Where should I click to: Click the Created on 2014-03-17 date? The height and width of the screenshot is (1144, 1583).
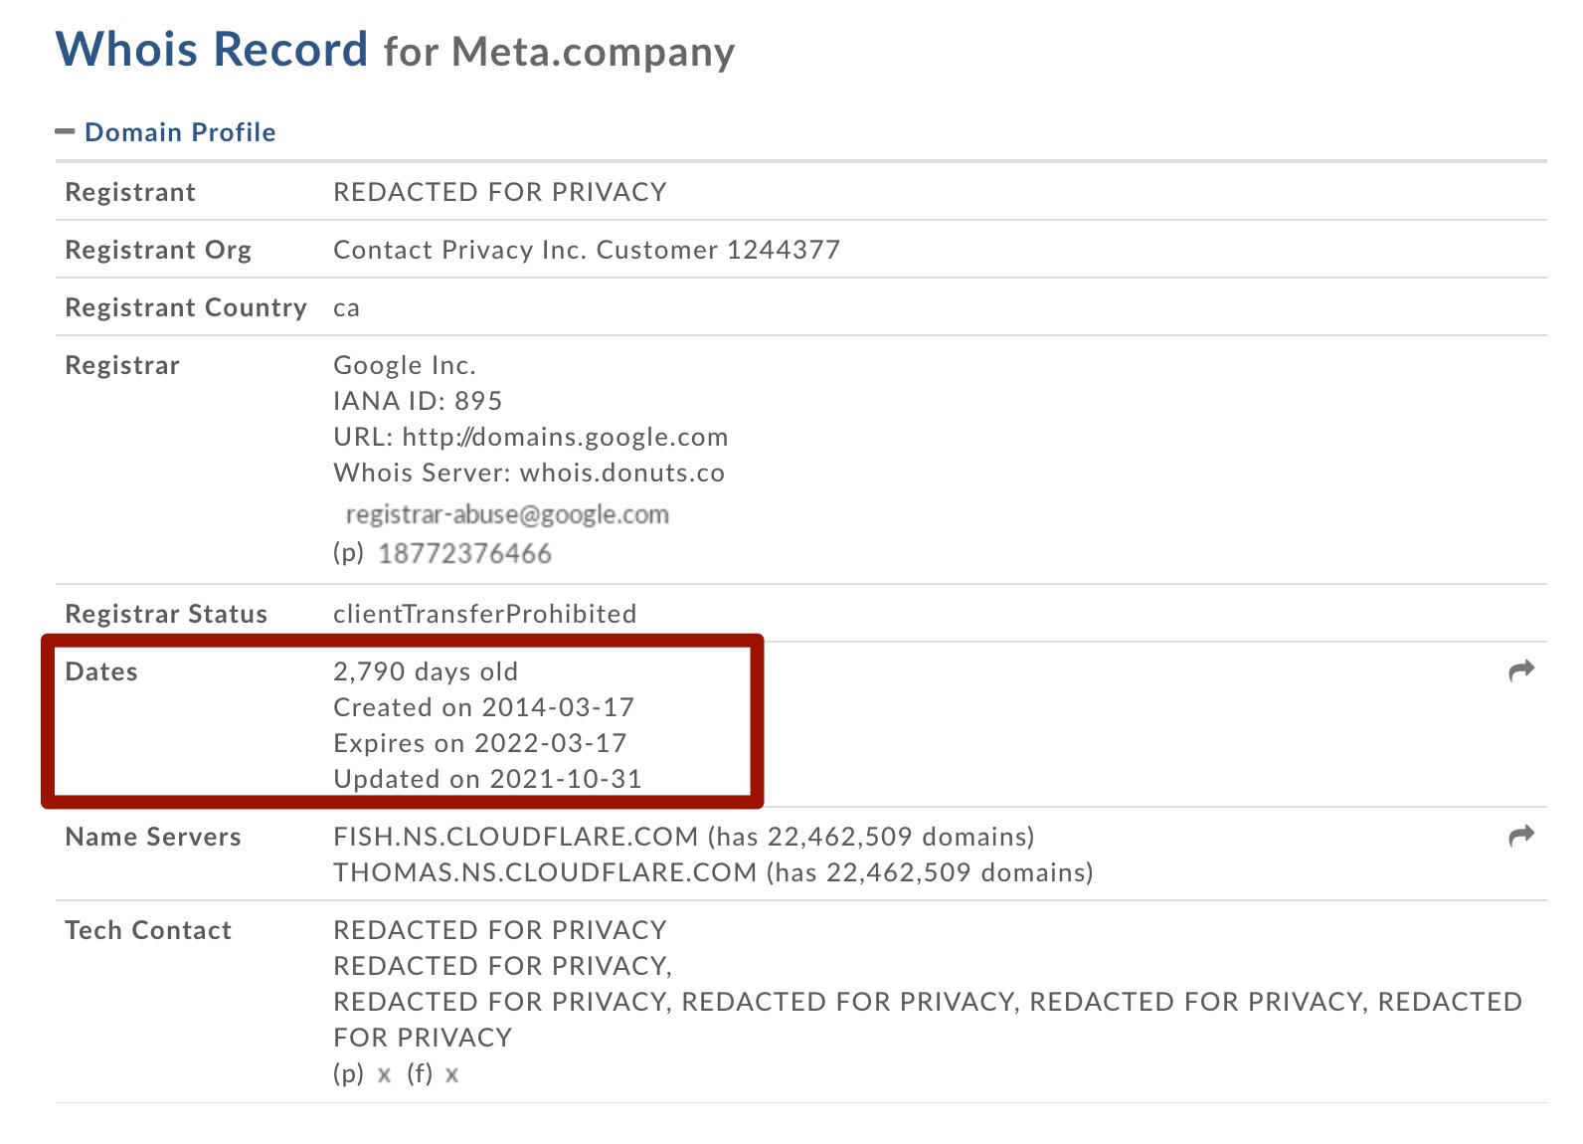pyautogui.click(x=483, y=707)
